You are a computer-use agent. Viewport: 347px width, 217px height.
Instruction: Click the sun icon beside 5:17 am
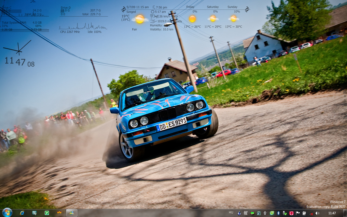click(153, 12)
